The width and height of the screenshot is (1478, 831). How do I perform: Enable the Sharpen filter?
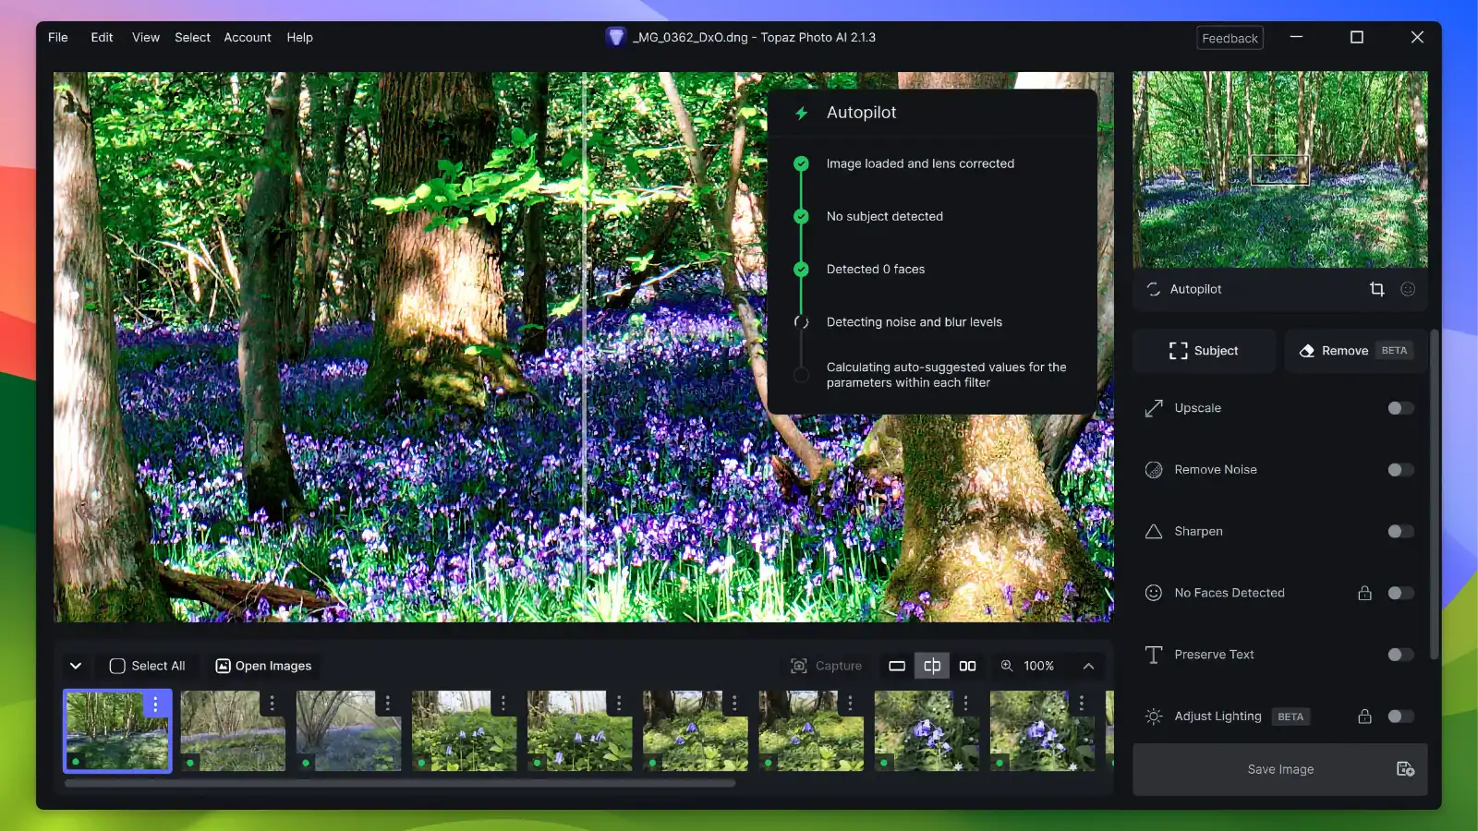point(1399,531)
